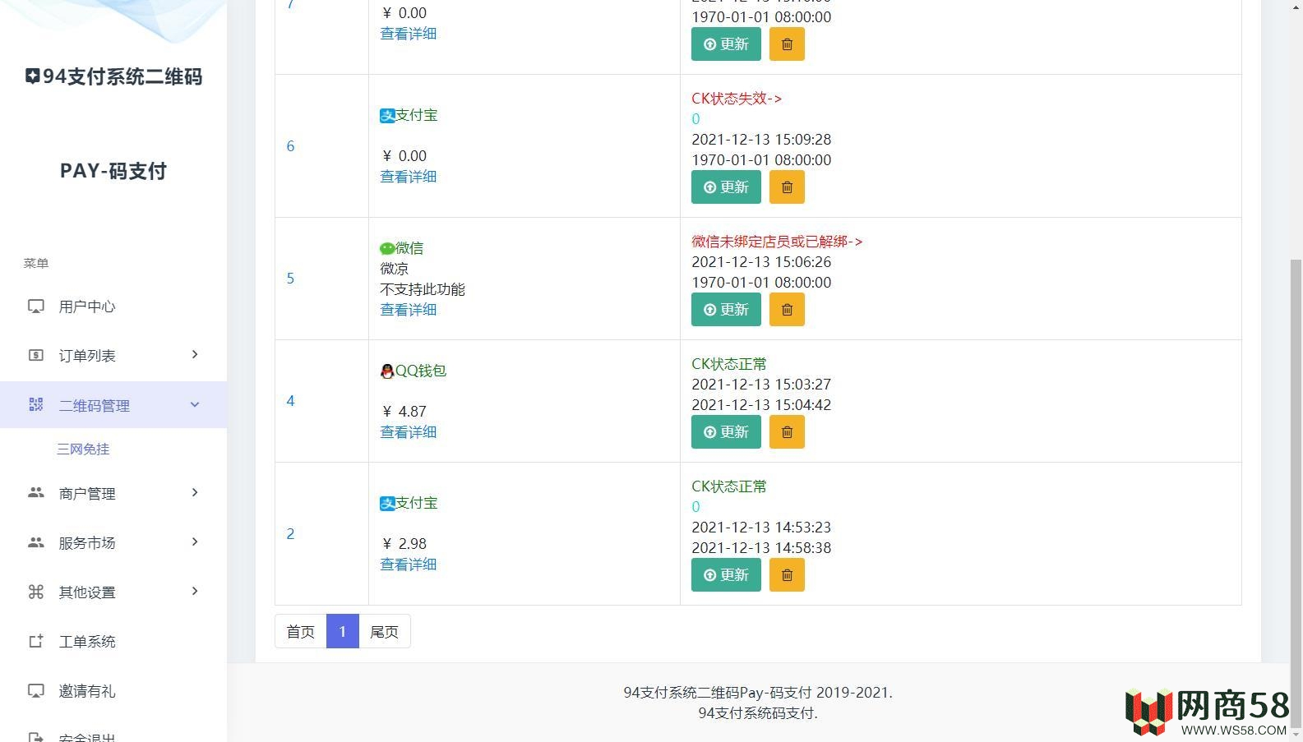Viewport: 1303px width, 742px height.
Task: Open the 商户管理 menu item
Action: tap(113, 493)
